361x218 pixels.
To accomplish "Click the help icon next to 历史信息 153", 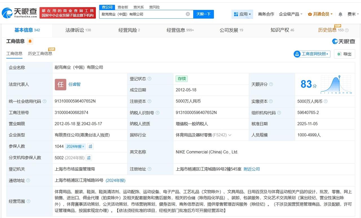I will (x=347, y=30).
